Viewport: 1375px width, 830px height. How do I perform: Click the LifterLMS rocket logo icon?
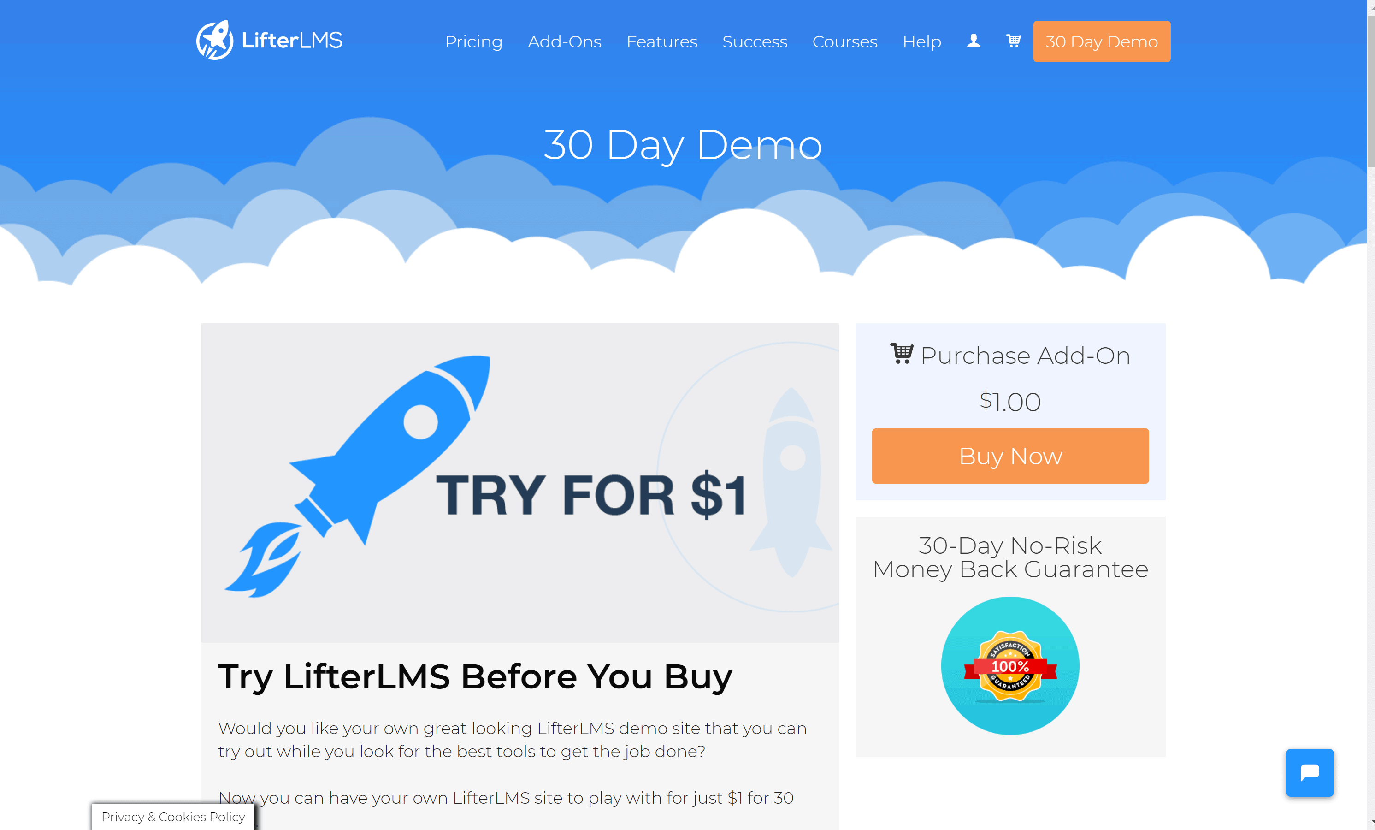(214, 40)
